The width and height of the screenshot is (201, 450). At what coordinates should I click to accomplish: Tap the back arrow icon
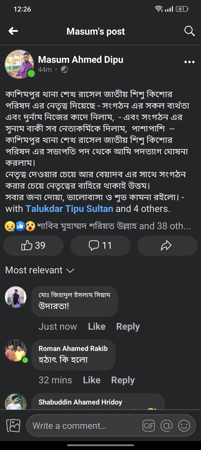[13, 31]
